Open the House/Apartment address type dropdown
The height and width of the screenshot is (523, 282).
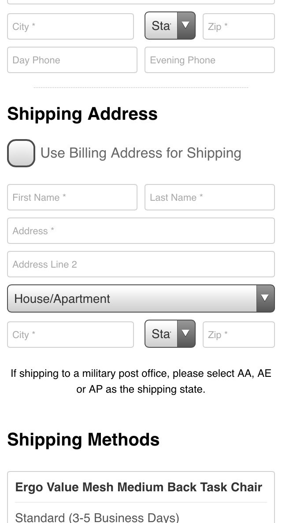(x=141, y=298)
